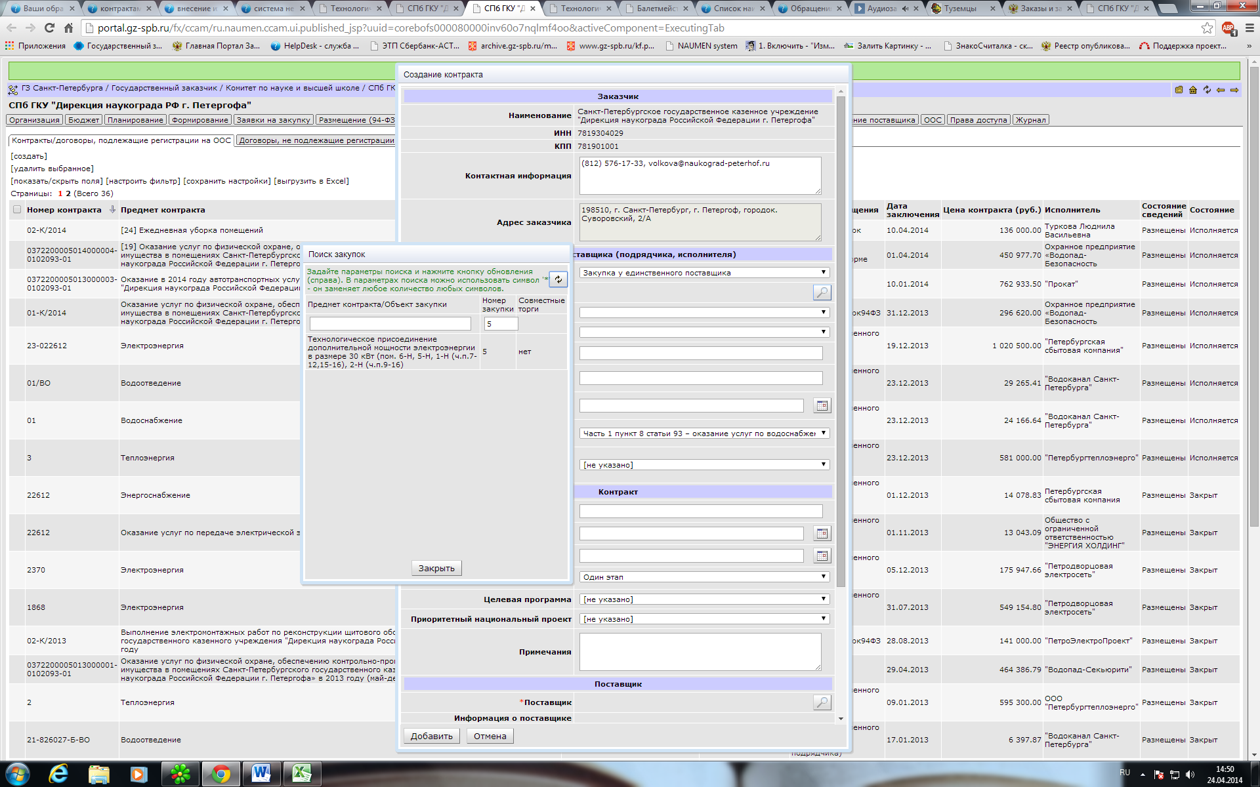1260x787 pixels.
Task: Tick the select-all checkbox in contracts header
Action: coord(17,210)
